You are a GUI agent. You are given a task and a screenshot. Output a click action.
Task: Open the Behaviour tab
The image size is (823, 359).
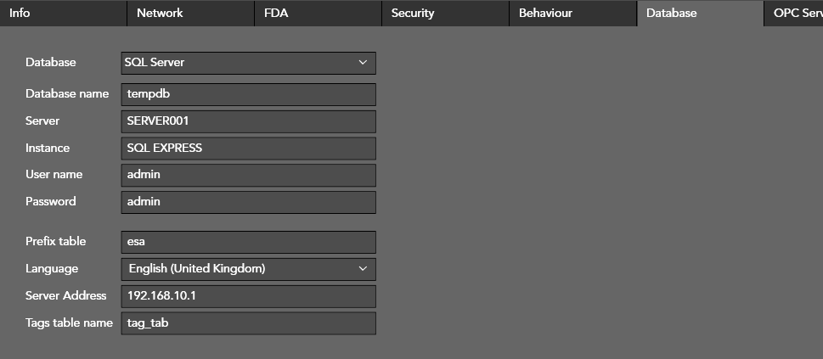(572, 13)
